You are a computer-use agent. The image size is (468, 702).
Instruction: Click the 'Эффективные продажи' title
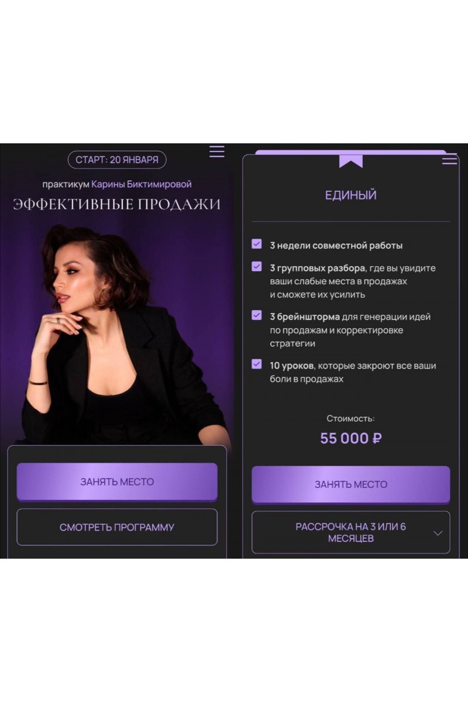(117, 204)
